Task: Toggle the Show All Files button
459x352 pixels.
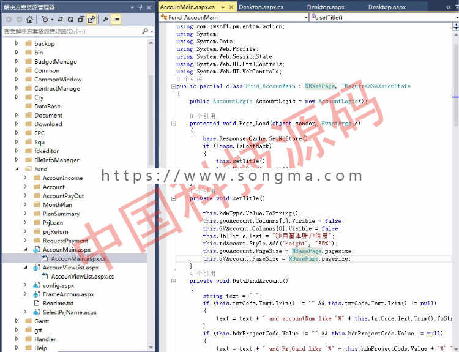Action: (91, 20)
